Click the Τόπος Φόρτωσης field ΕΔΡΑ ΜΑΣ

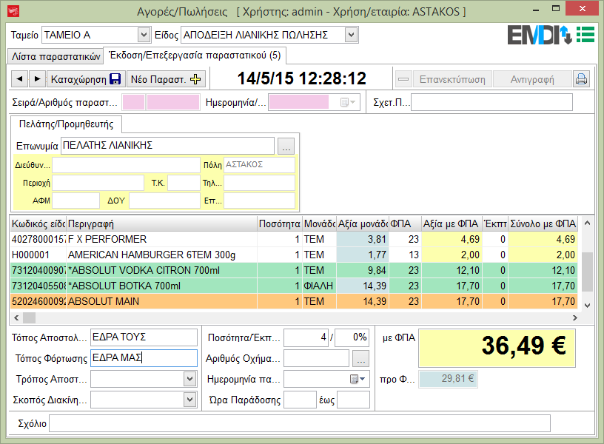144,358
